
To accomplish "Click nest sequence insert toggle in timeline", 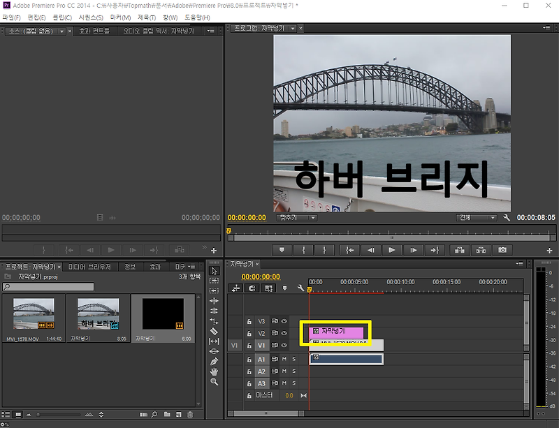I will coord(235,288).
